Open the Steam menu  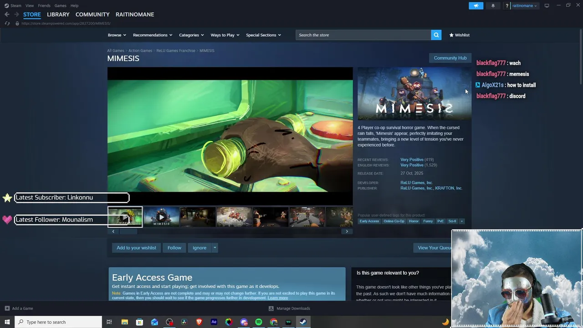coord(16,5)
